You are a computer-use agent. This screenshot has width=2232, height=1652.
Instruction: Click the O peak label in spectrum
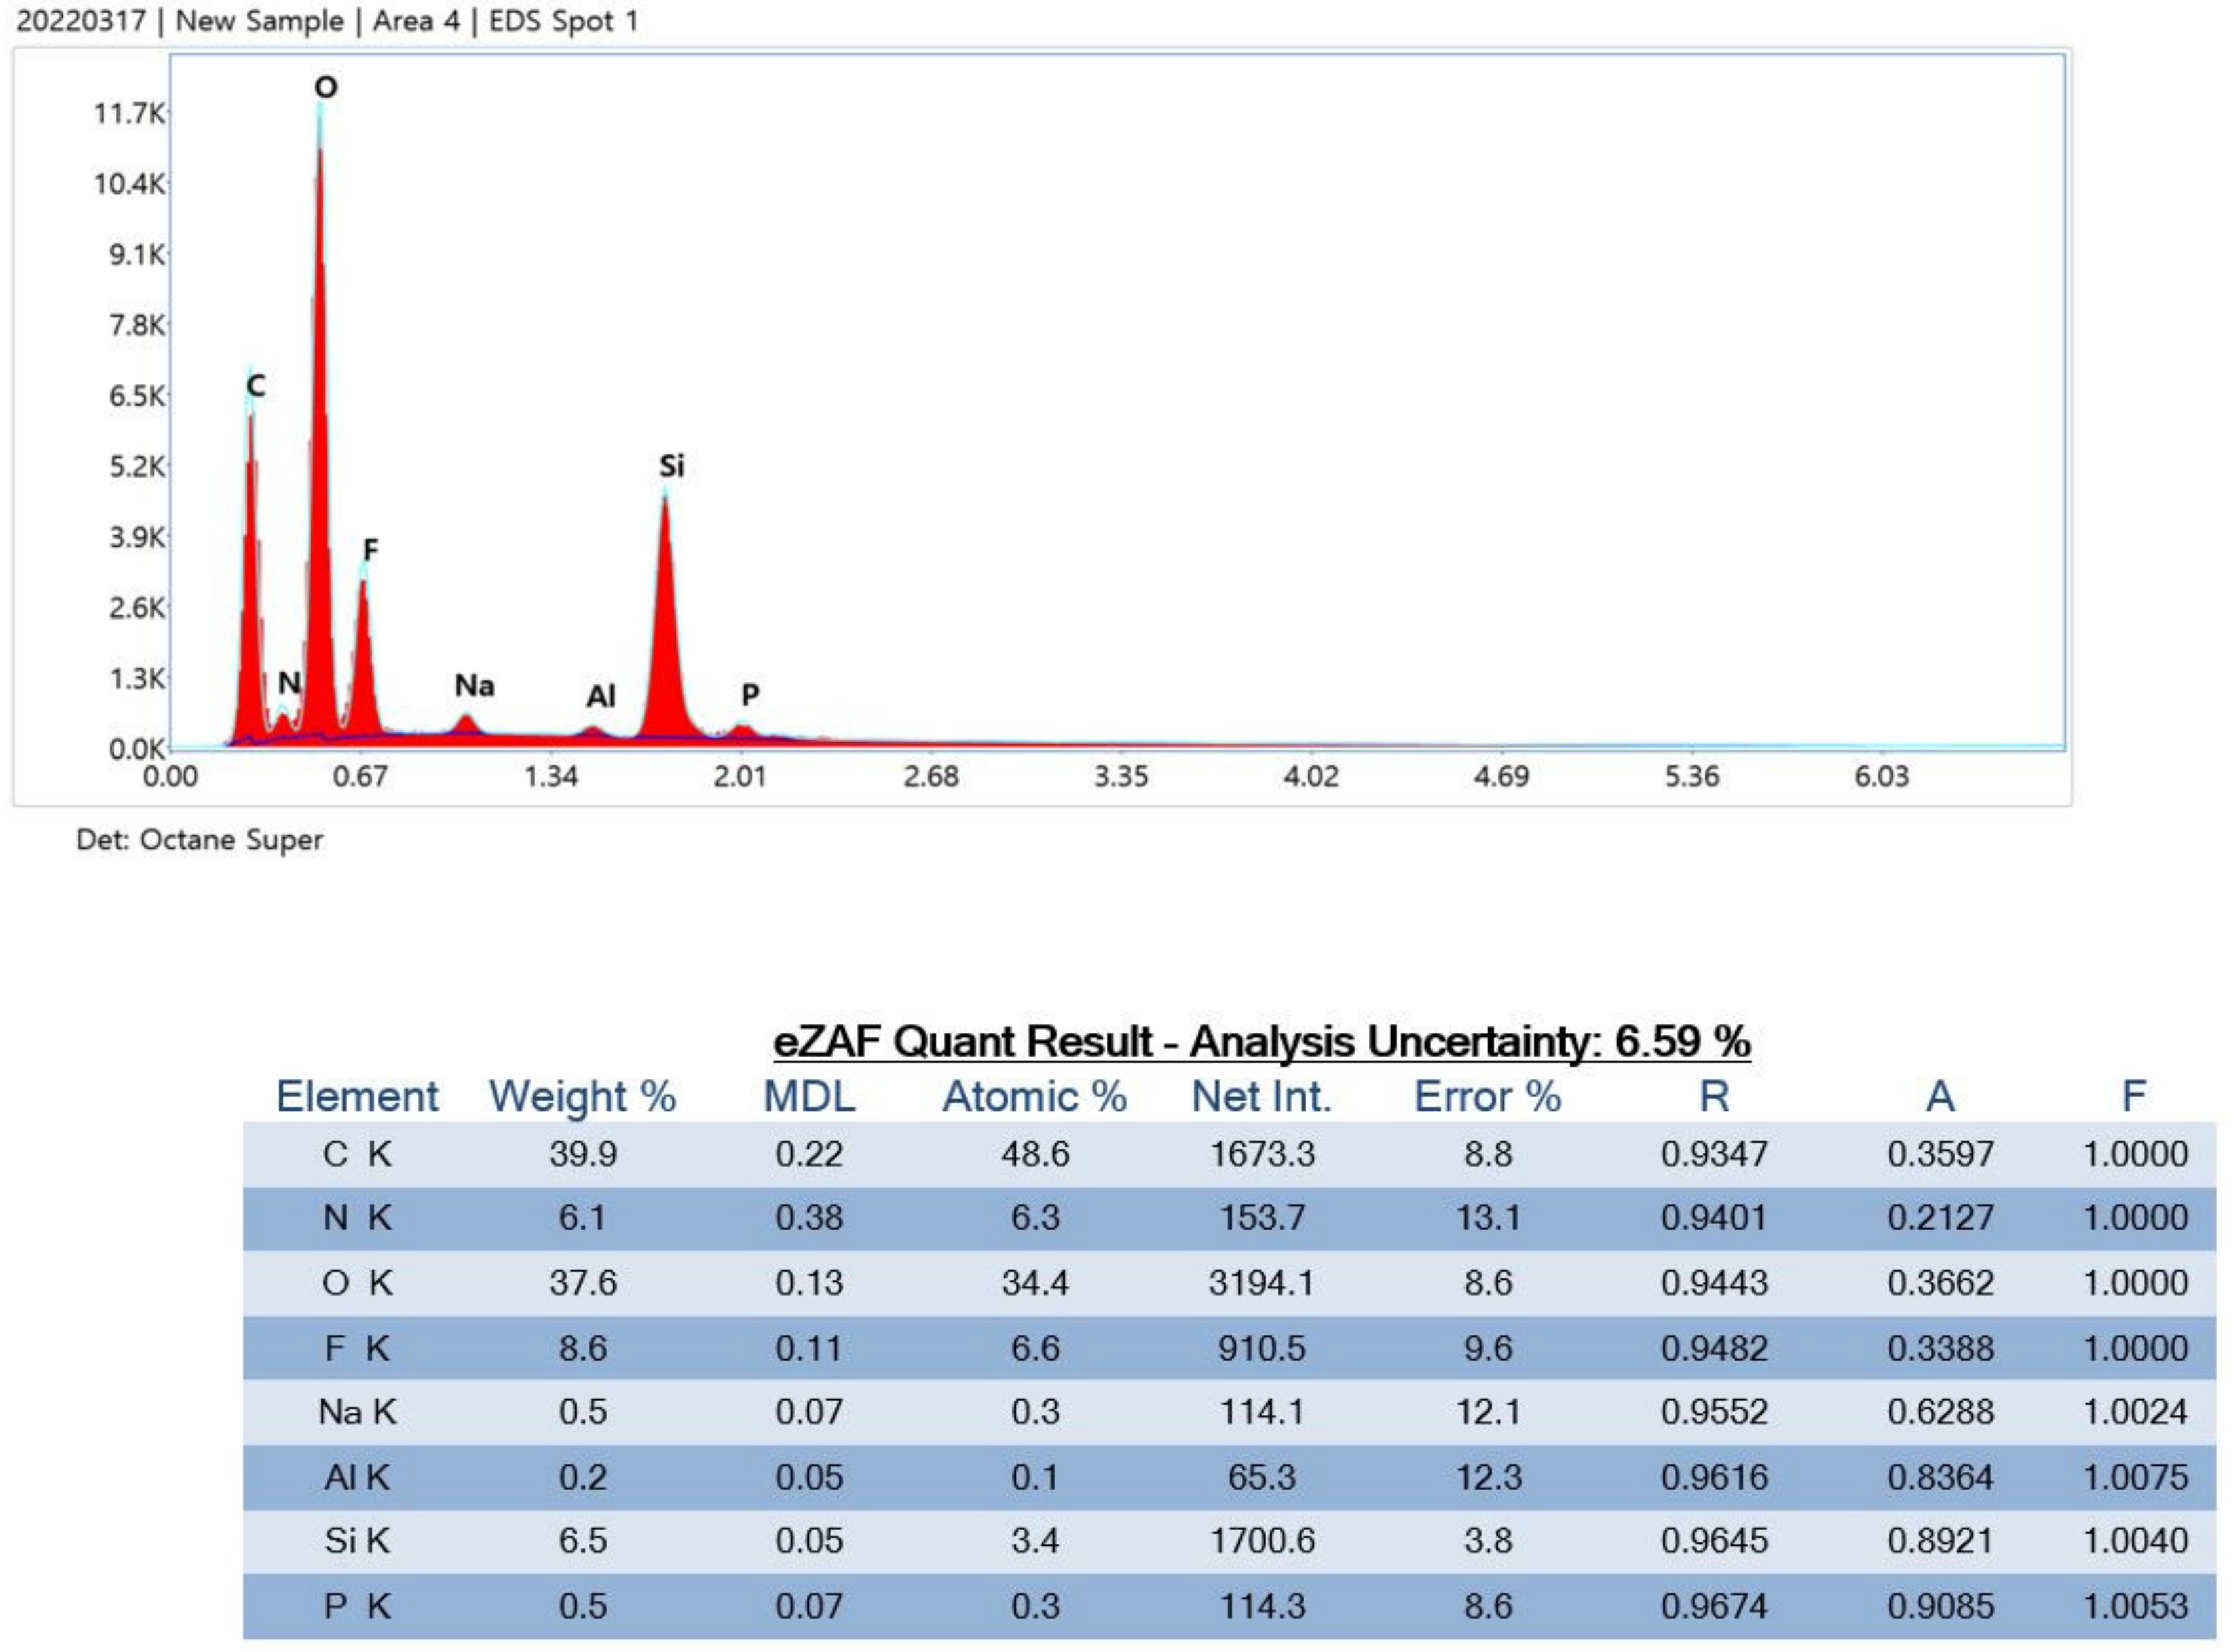click(326, 87)
